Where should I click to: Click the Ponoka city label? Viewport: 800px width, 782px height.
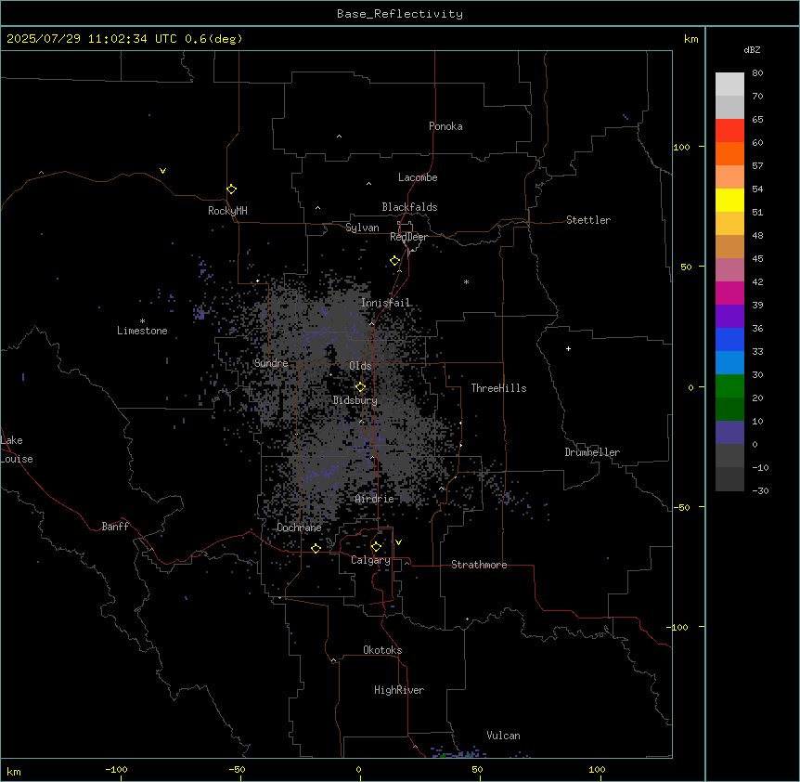[x=445, y=126]
